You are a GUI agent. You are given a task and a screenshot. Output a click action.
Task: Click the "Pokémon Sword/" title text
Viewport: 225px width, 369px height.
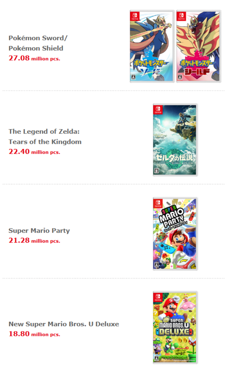coord(38,38)
